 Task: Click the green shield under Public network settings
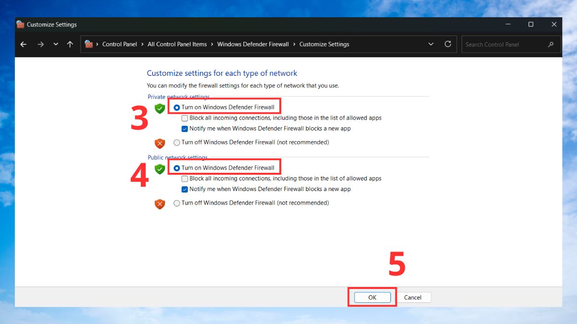(x=160, y=169)
